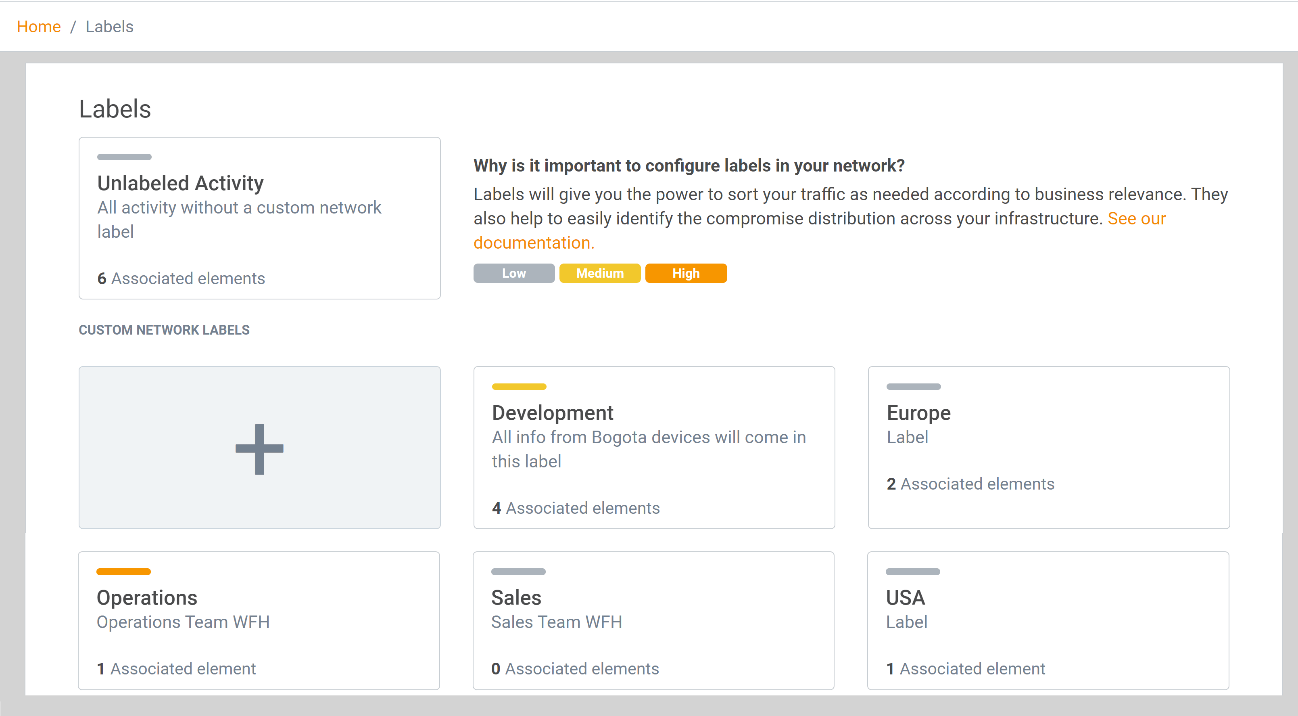Viewport: 1298px width, 716px height.
Task: Click the gray bar on Unlabeled Activity
Action: tap(125, 157)
